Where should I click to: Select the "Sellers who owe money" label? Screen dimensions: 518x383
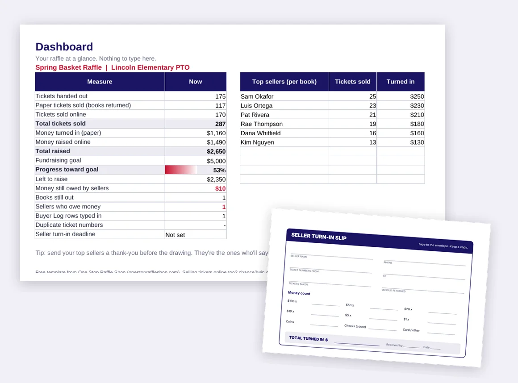tap(68, 207)
